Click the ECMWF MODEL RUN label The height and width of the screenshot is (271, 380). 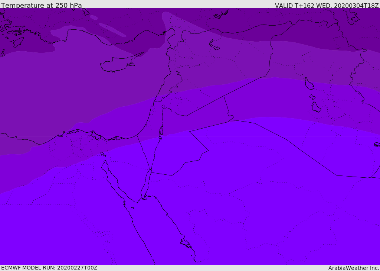(x=49, y=268)
